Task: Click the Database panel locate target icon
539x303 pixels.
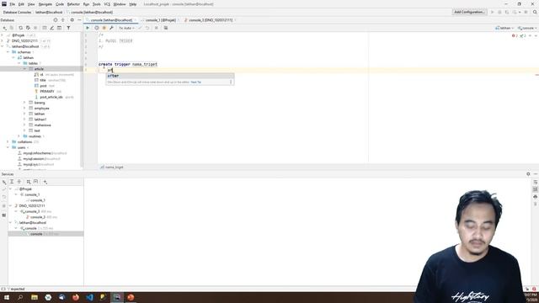Action: coord(56,20)
